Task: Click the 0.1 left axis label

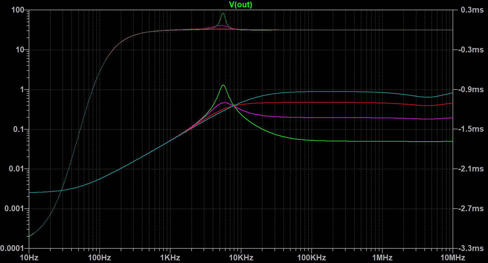Action: 19,129
